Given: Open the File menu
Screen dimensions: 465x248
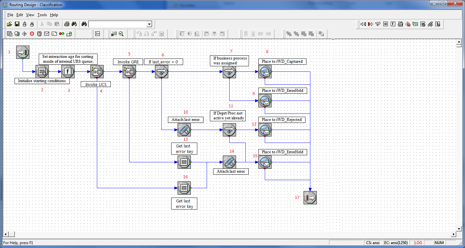Looking at the screenshot, I should 10,15.
